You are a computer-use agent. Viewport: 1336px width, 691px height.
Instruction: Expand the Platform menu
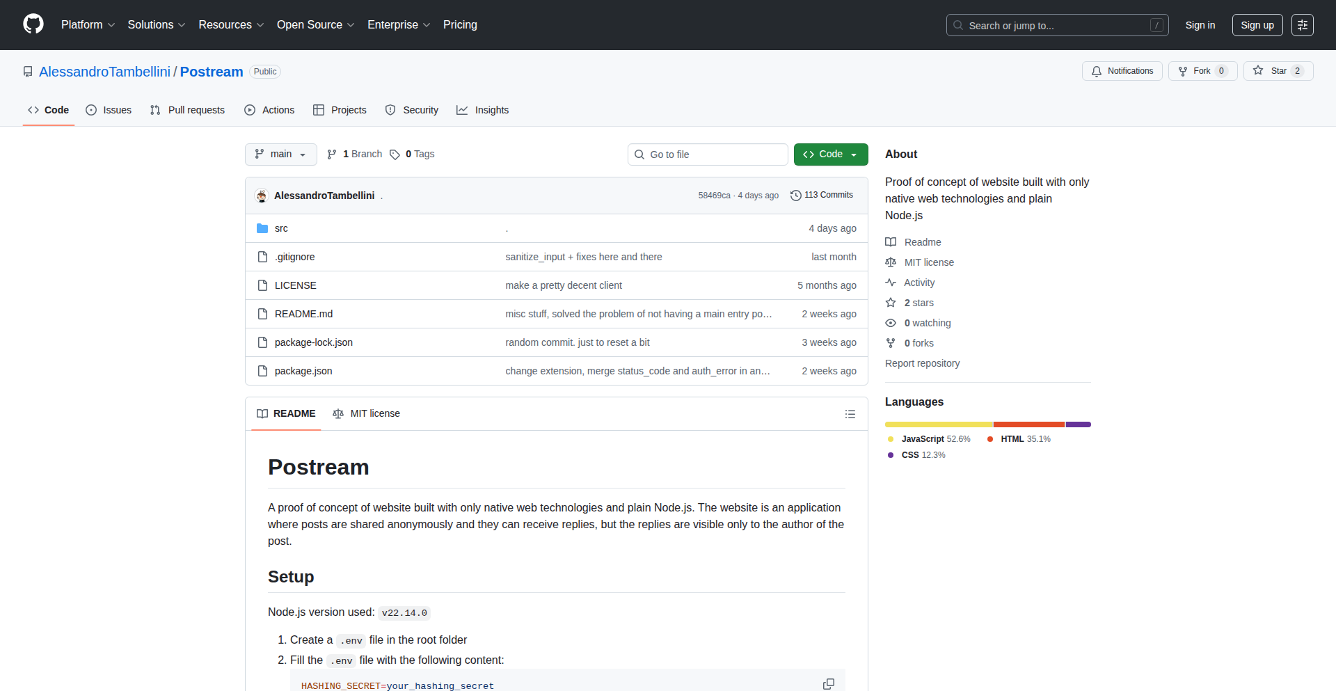click(88, 25)
